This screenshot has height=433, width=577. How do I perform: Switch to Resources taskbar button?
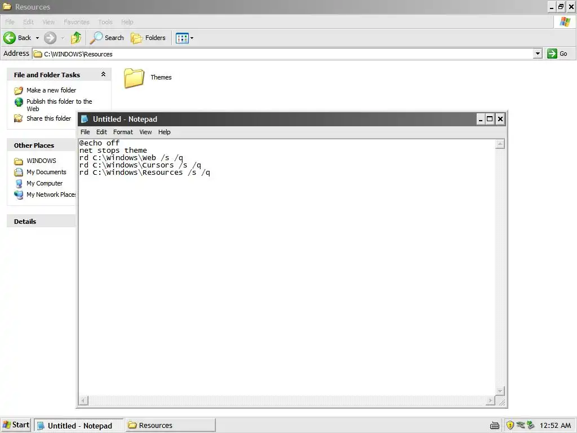pos(170,425)
